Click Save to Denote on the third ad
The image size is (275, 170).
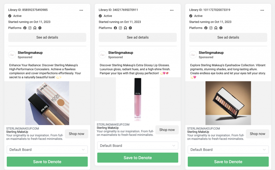tap(228, 162)
